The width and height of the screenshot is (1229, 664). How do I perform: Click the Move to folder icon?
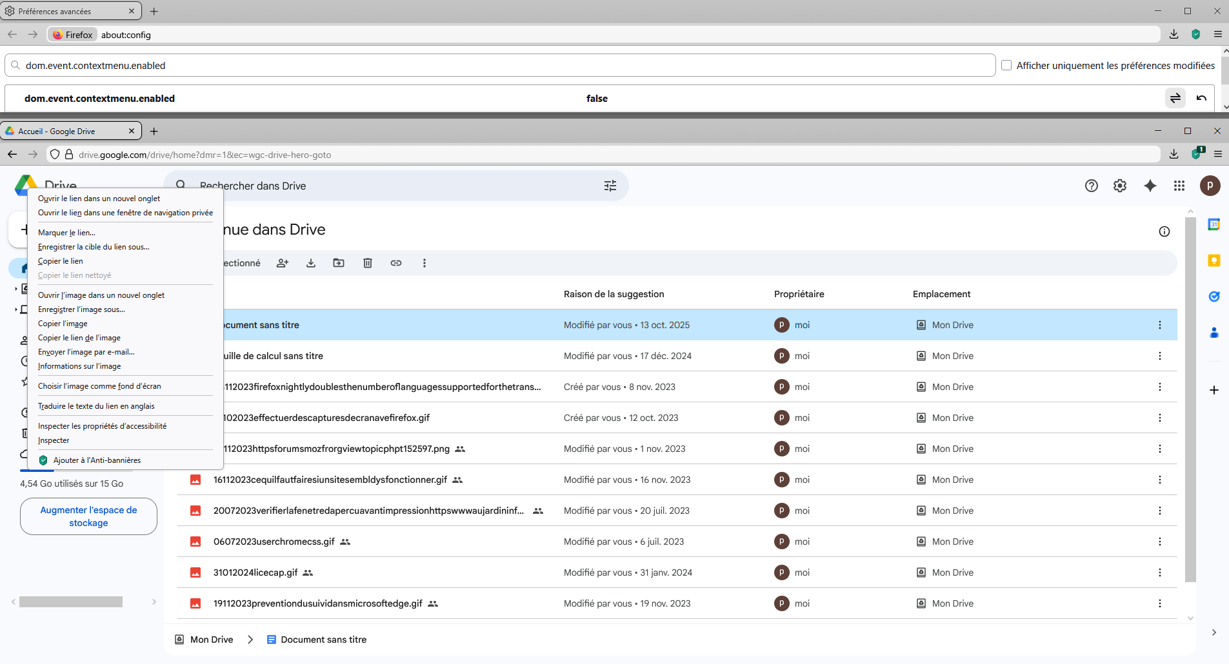pos(339,263)
